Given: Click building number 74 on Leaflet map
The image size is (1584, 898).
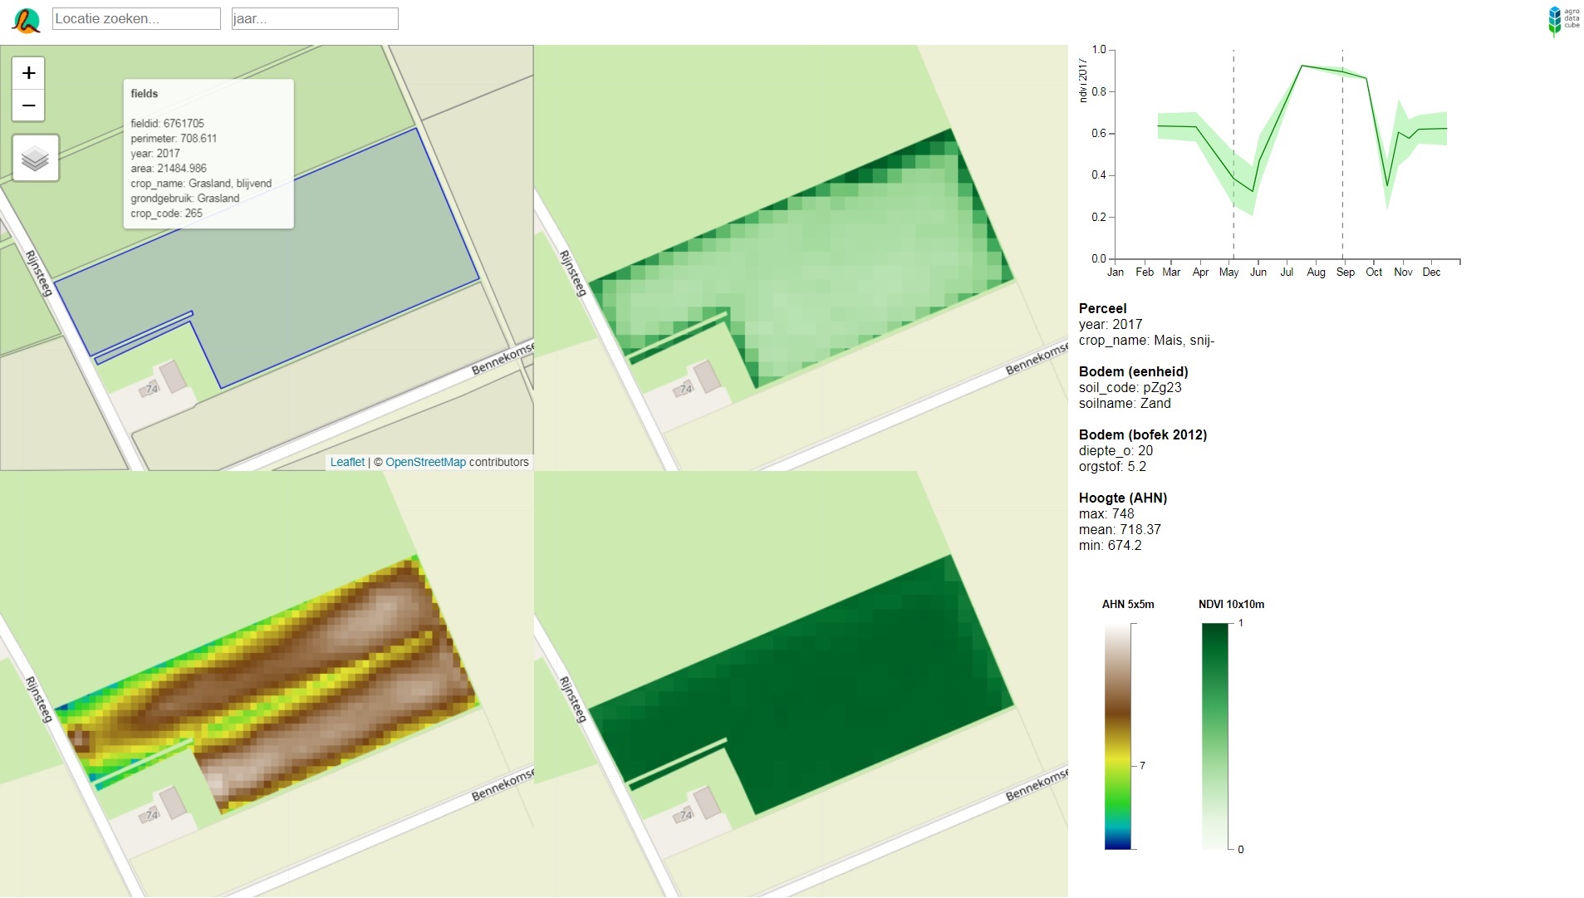Looking at the screenshot, I should click(x=152, y=389).
